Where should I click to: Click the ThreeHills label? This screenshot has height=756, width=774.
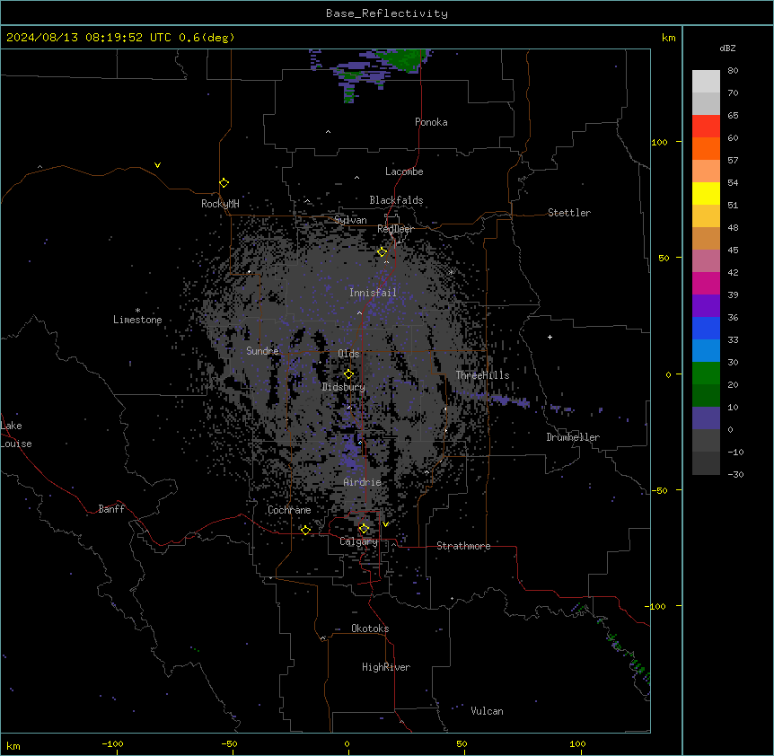coord(482,375)
